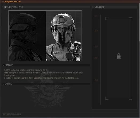This screenshot has height=118, width=140.
Task: Click the /Allegiance Intel File title
Action: tap(13, 2)
